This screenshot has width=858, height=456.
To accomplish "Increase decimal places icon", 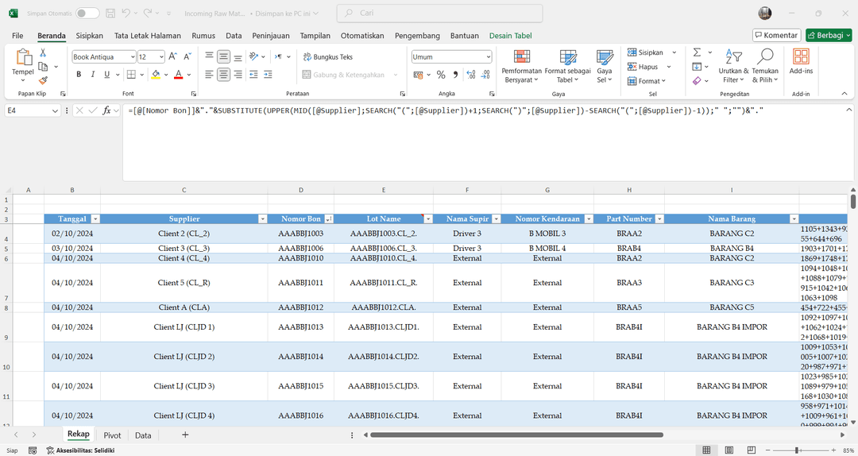I will (470, 75).
